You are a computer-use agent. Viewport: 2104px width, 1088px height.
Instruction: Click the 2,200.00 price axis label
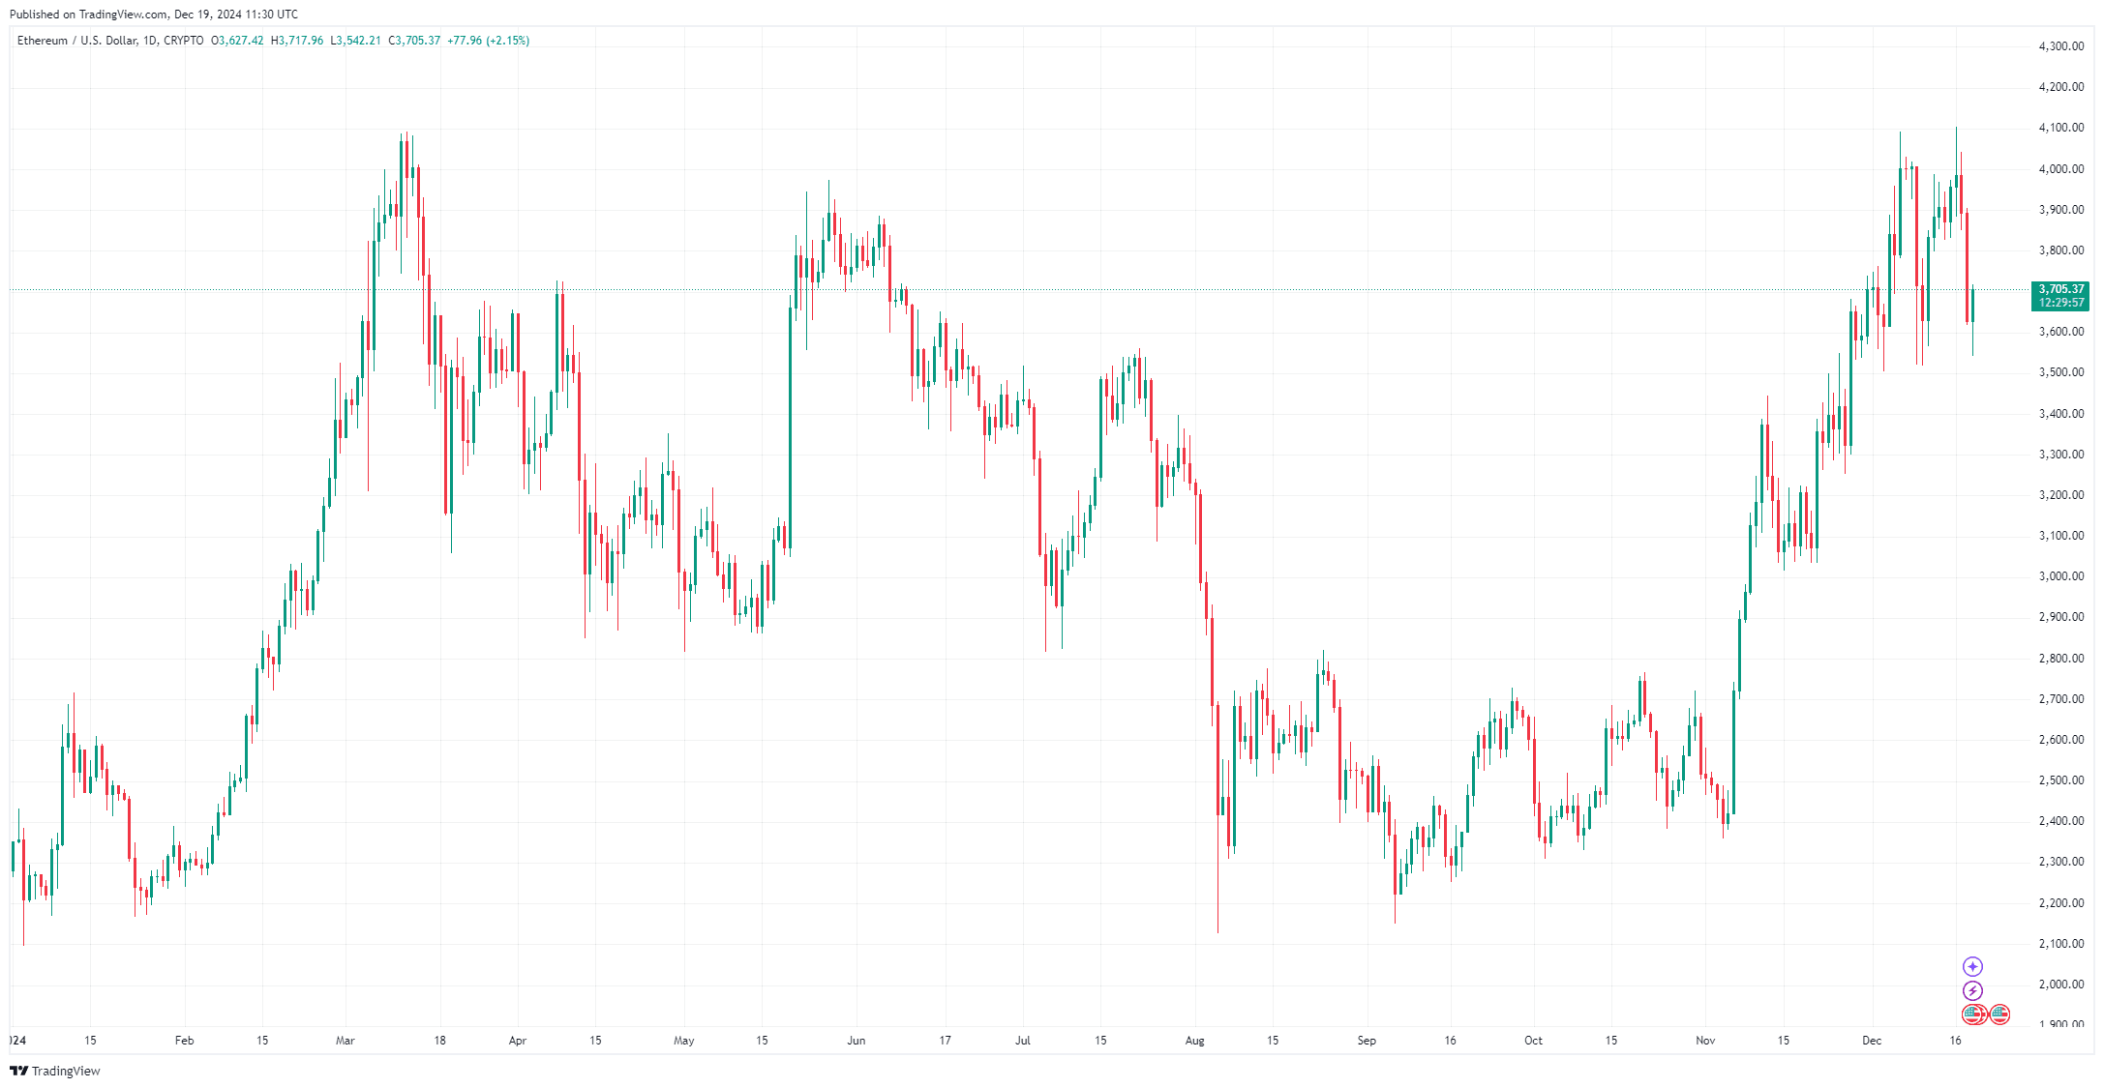(2060, 903)
